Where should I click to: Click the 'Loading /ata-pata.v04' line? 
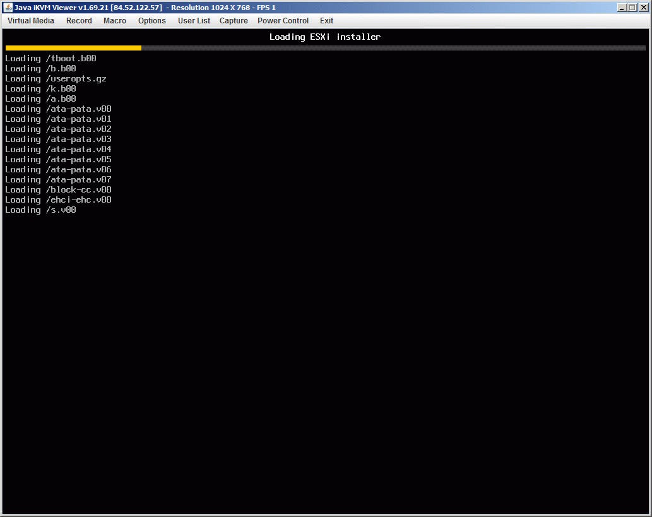pos(58,150)
